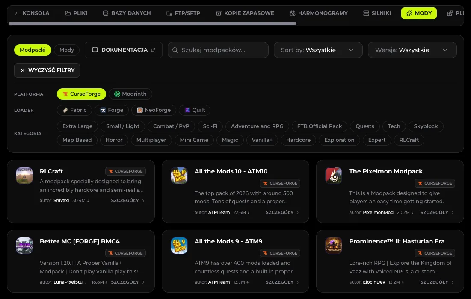471x299 pixels.
Task: Open the Sort by dropdown
Action: [318, 50]
